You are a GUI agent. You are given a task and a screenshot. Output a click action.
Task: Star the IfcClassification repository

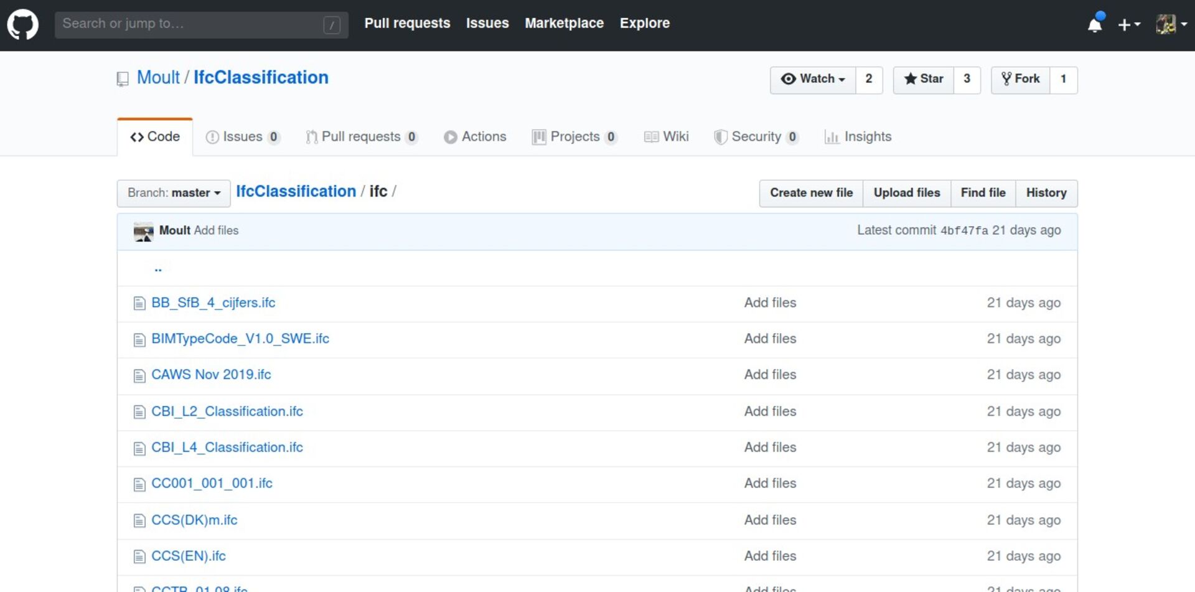point(924,80)
